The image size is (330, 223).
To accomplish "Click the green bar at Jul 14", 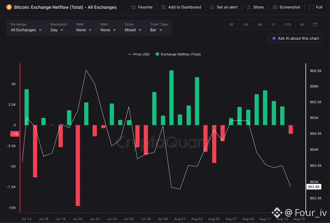I will pos(27,107).
